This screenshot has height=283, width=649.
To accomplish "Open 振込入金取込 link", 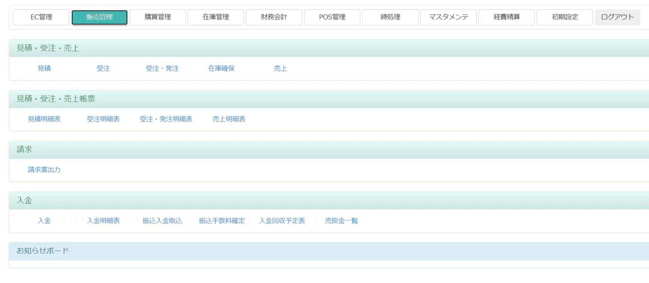I will pyautogui.click(x=162, y=221).
